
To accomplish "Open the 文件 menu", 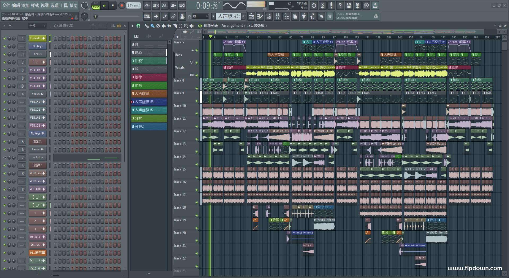I will pos(6,5).
